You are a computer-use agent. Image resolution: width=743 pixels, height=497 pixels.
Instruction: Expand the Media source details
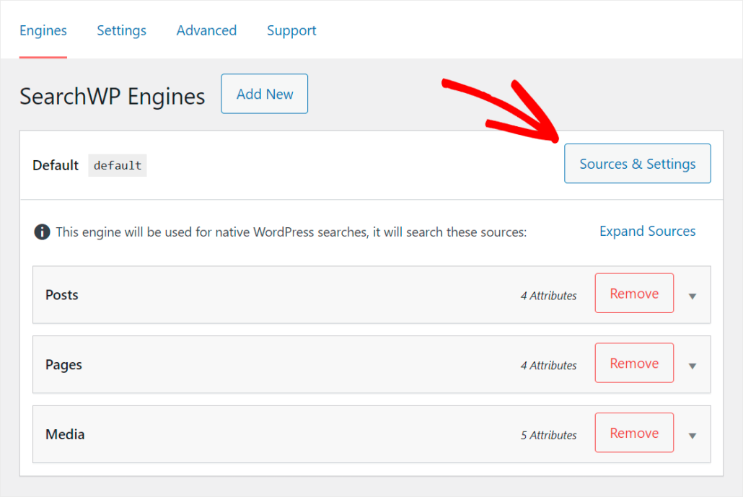pyautogui.click(x=692, y=434)
